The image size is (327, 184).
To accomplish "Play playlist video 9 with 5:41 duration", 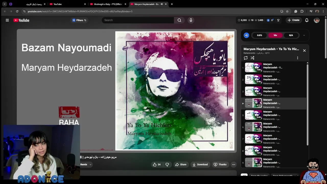I will pos(274,163).
